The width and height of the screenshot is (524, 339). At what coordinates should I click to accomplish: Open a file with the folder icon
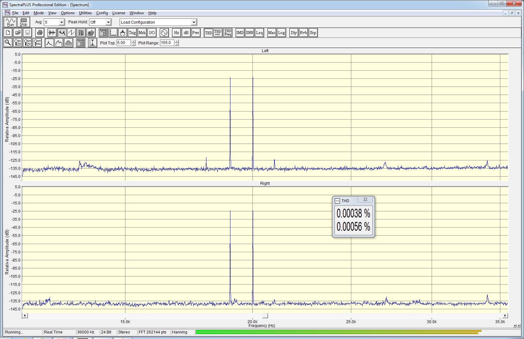tap(18, 33)
